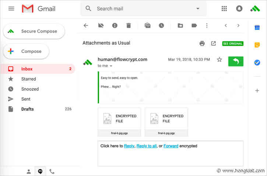Click the Labels tag icon
This screenshot has height=176, width=267.
(x=194, y=25)
